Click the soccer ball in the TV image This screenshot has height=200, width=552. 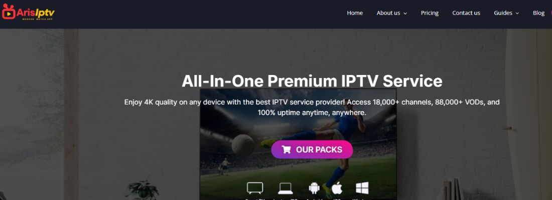243,144
